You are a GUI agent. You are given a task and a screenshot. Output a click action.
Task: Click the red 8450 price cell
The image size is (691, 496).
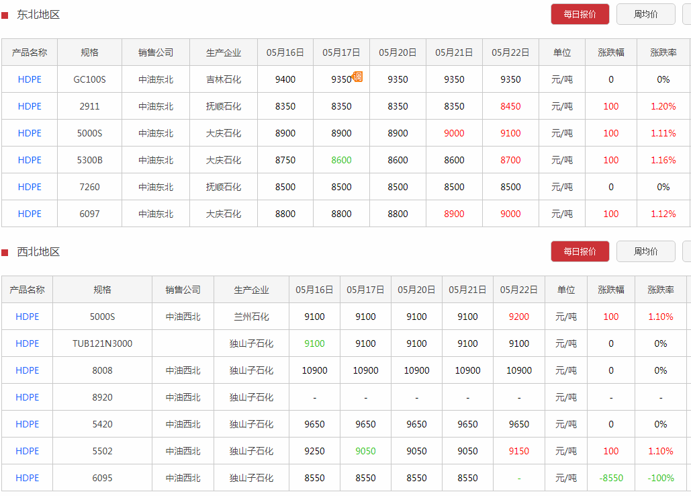(511, 106)
